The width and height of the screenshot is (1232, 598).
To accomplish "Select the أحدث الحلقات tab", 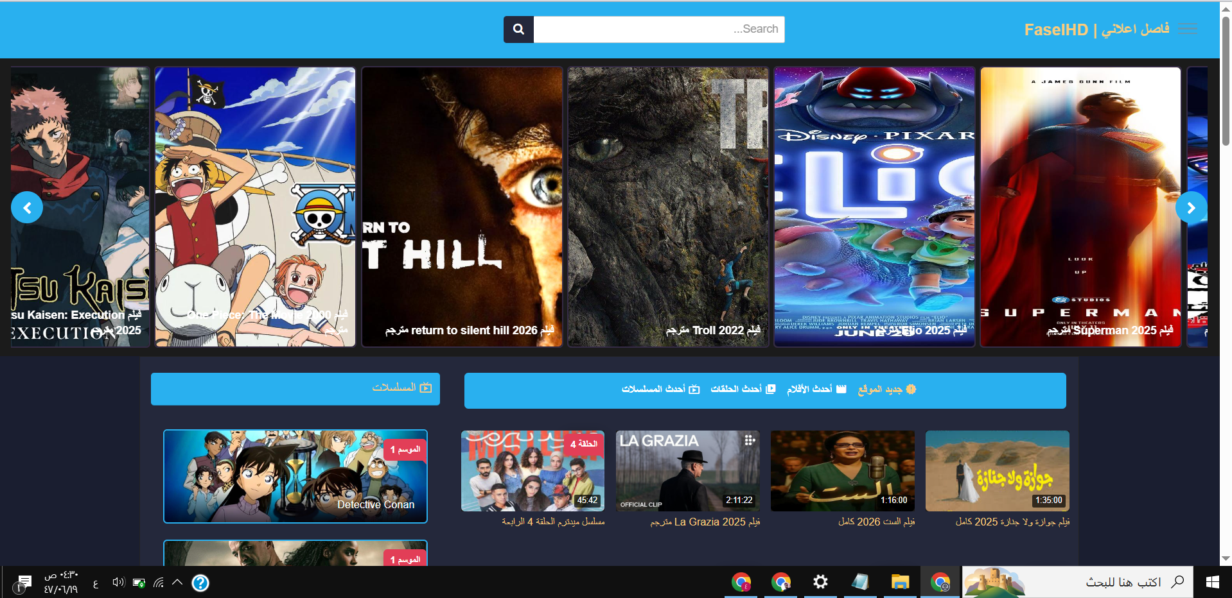I will [x=743, y=389].
